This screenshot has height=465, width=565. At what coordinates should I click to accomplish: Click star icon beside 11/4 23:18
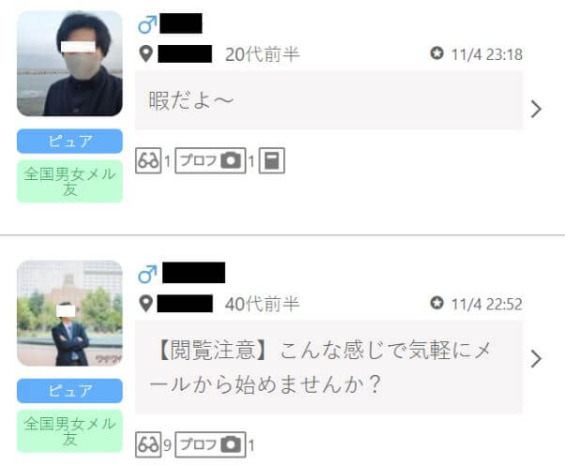point(436,53)
